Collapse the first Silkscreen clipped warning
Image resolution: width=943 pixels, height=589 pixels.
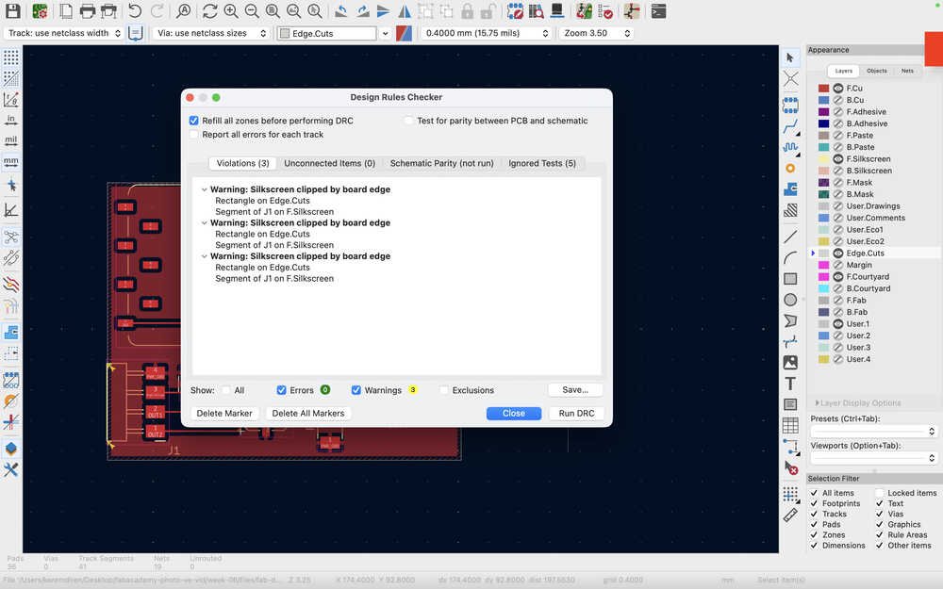pyautogui.click(x=205, y=189)
